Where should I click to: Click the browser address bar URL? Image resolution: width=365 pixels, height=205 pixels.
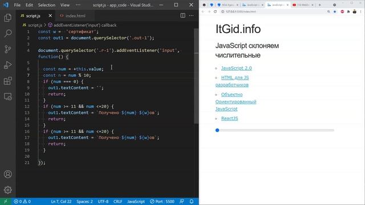pyautogui.click(x=241, y=11)
